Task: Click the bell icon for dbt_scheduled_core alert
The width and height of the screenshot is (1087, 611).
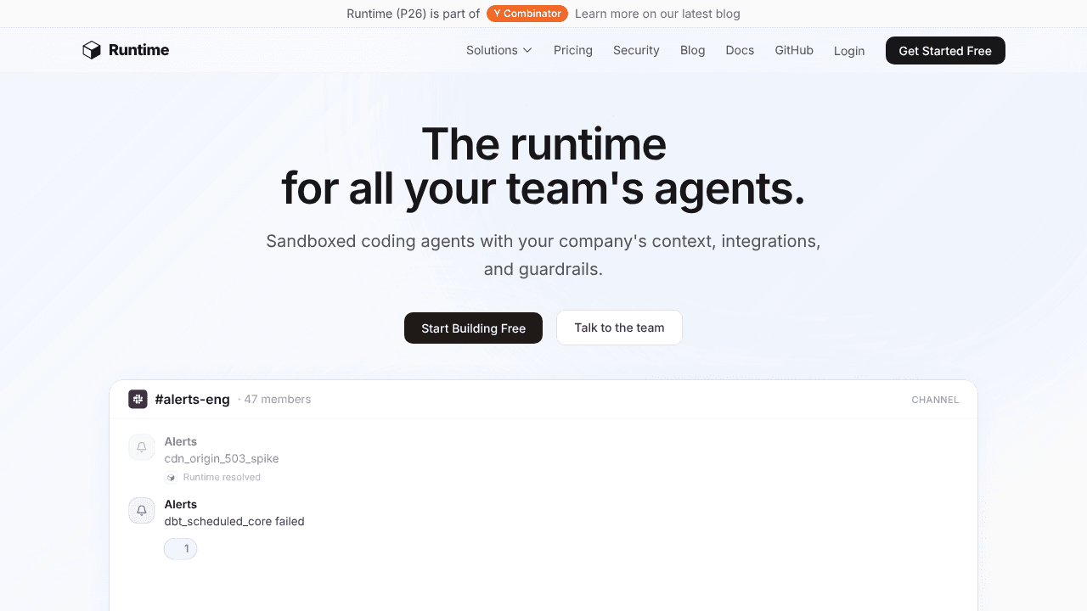Action: click(142, 510)
